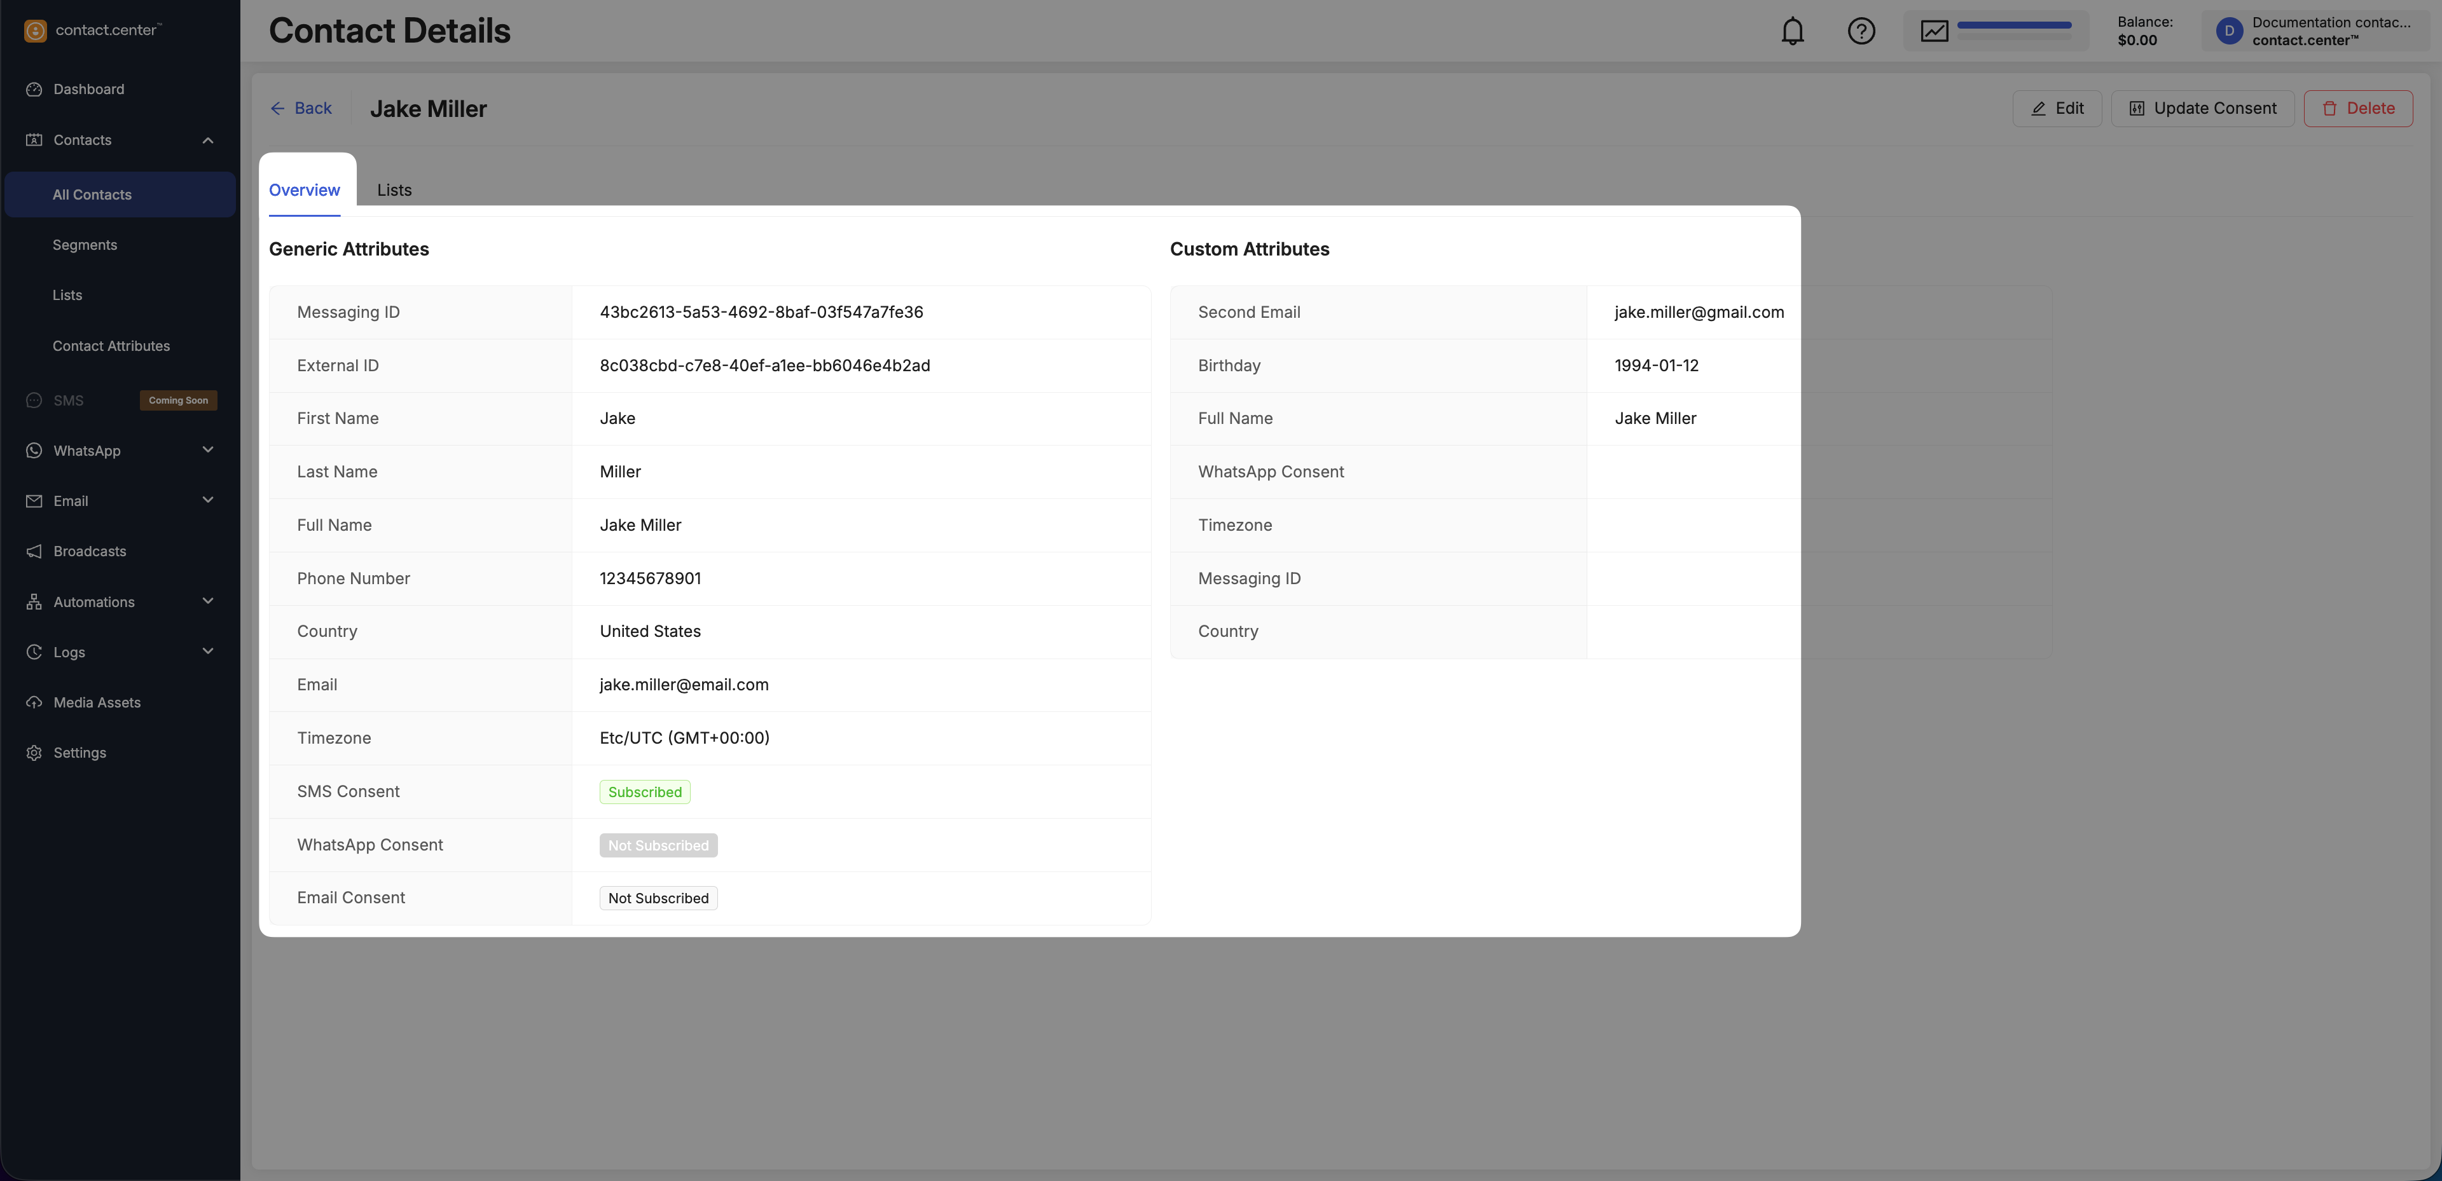Expand the Email sidebar menu
The height and width of the screenshot is (1181, 2442).
(207, 500)
